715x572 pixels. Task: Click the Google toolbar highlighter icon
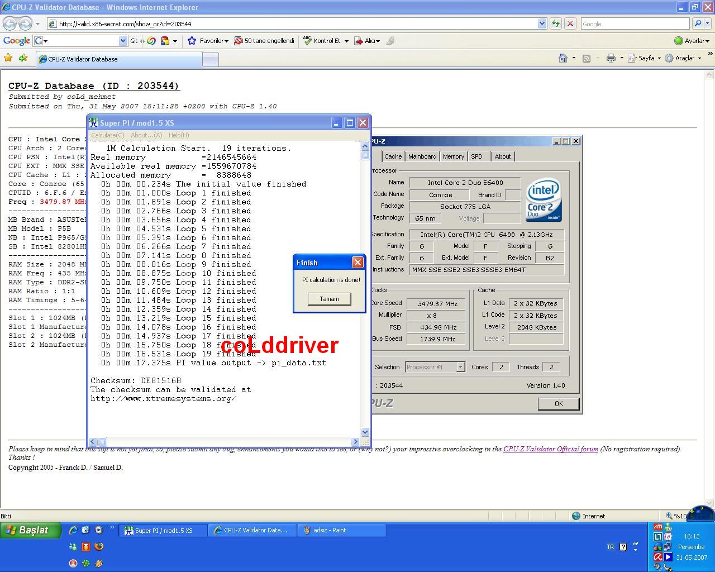tap(390, 41)
